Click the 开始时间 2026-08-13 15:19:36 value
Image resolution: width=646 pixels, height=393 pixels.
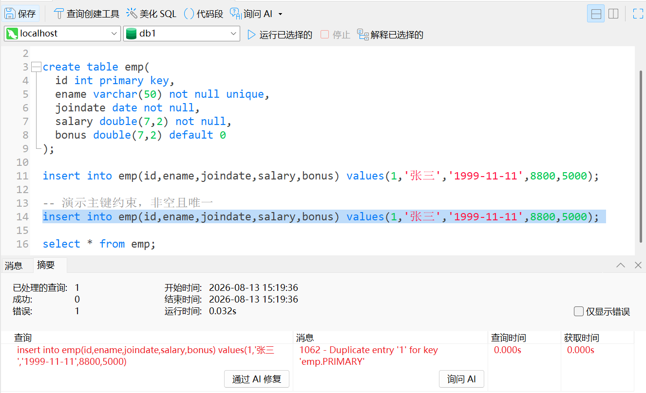253,287
